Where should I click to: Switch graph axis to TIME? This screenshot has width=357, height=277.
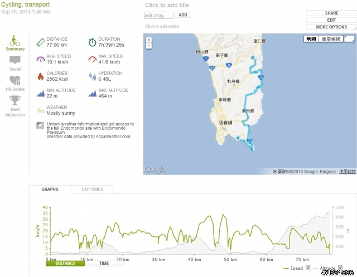click(104, 264)
